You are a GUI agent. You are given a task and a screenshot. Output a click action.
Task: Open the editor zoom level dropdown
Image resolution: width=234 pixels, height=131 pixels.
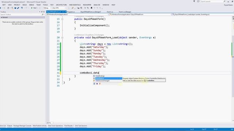click(x=53, y=123)
